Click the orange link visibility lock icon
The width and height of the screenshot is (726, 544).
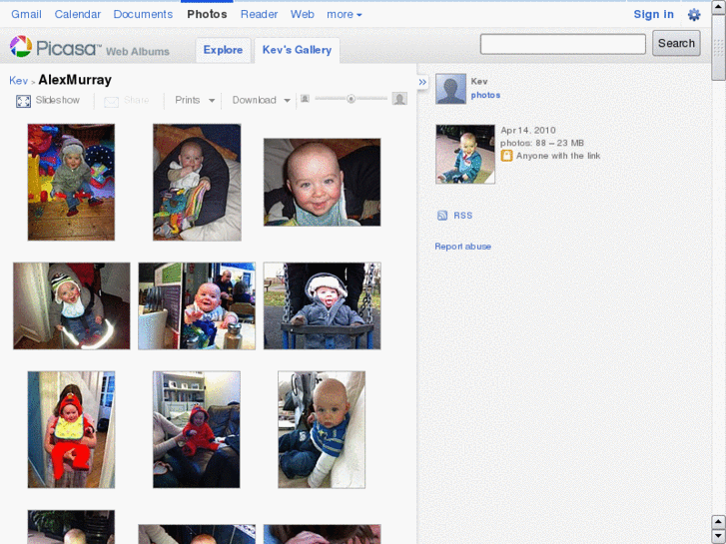506,156
